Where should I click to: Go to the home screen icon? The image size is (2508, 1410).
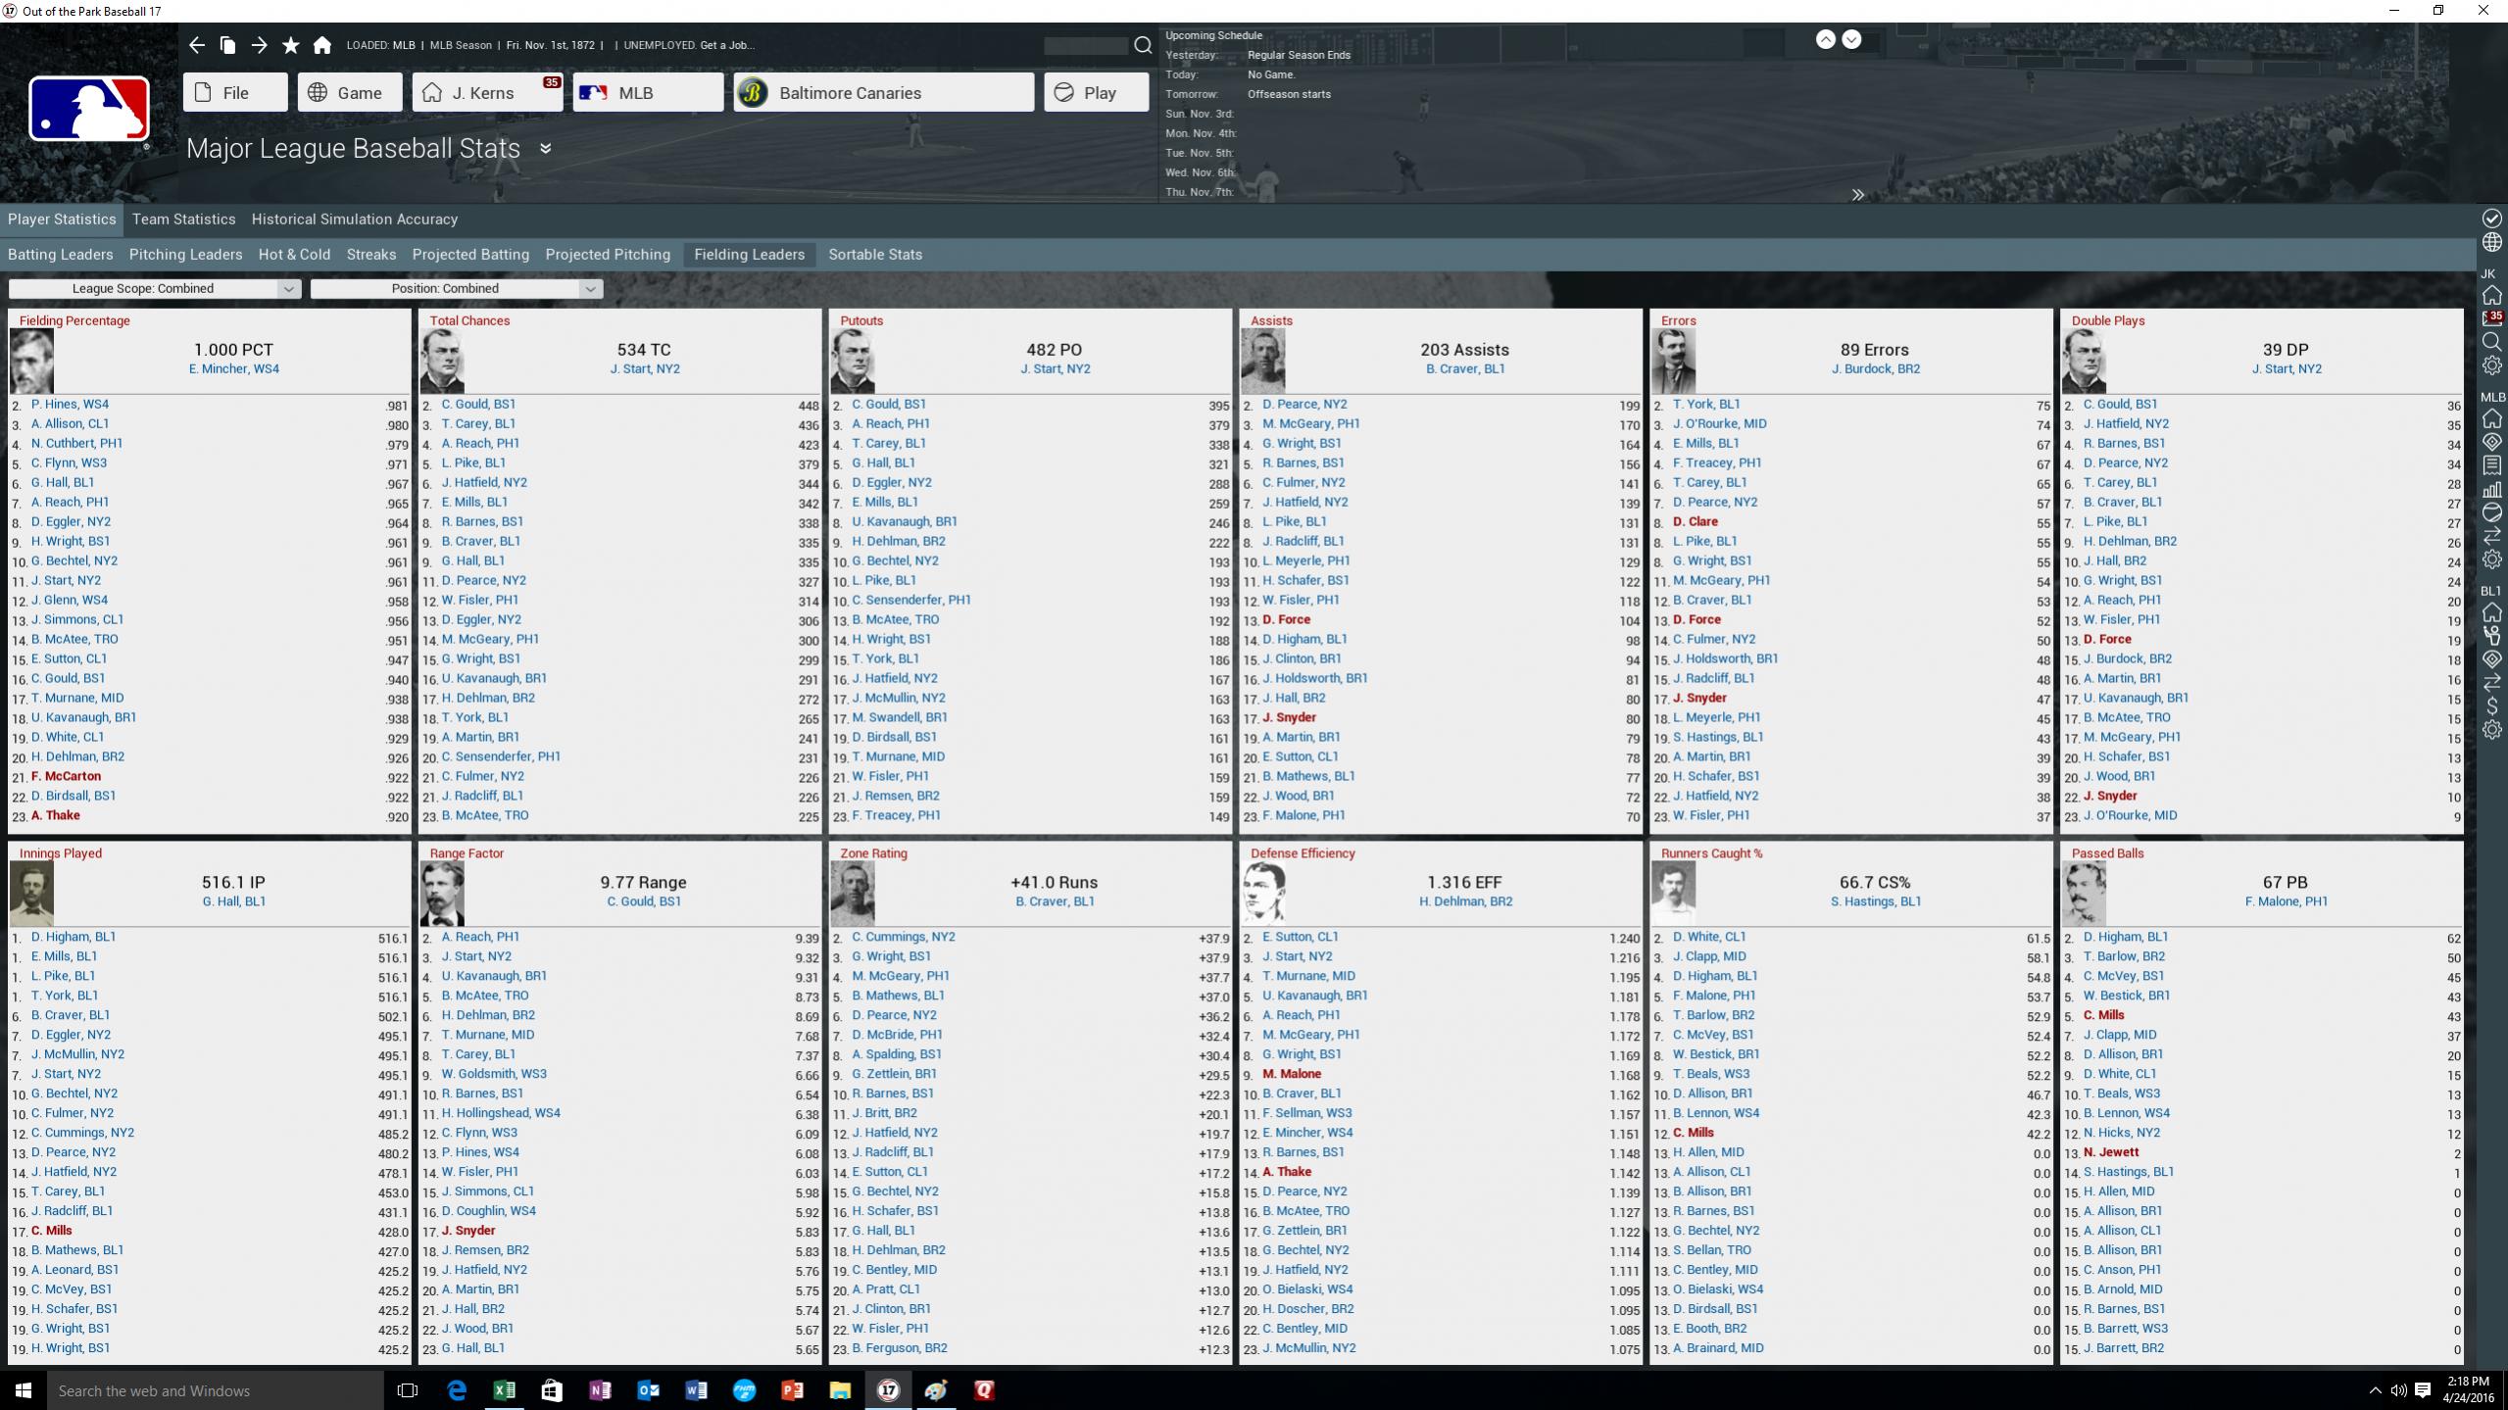[321, 45]
